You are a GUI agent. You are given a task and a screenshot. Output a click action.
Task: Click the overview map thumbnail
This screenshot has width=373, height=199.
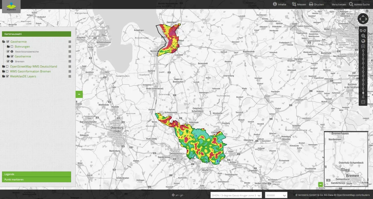(x=346, y=159)
